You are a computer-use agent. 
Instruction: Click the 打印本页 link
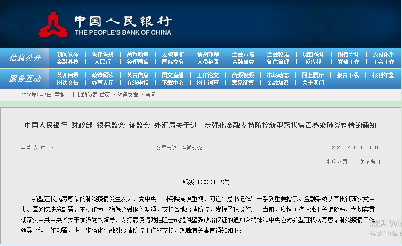337,162
